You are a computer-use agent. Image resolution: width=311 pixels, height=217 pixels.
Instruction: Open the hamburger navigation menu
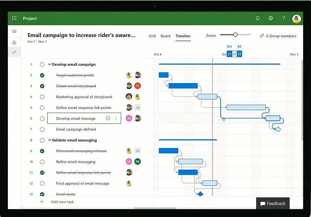(14, 31)
